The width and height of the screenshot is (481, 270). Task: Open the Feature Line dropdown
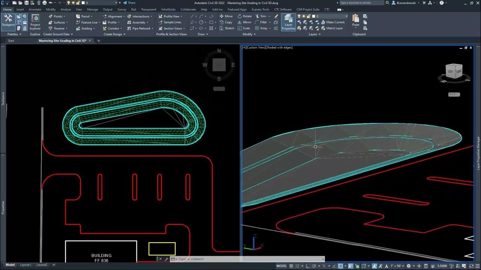point(88,22)
